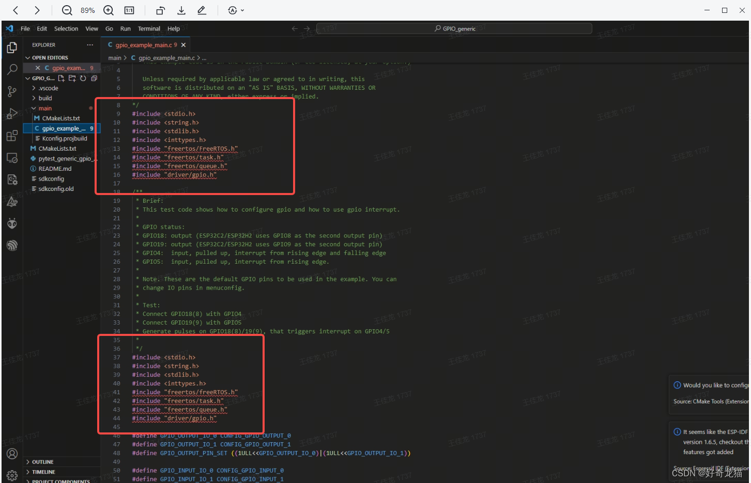Click gpio_example_main.c in breadcrumb
This screenshot has height=483, width=751.
pyautogui.click(x=166, y=58)
